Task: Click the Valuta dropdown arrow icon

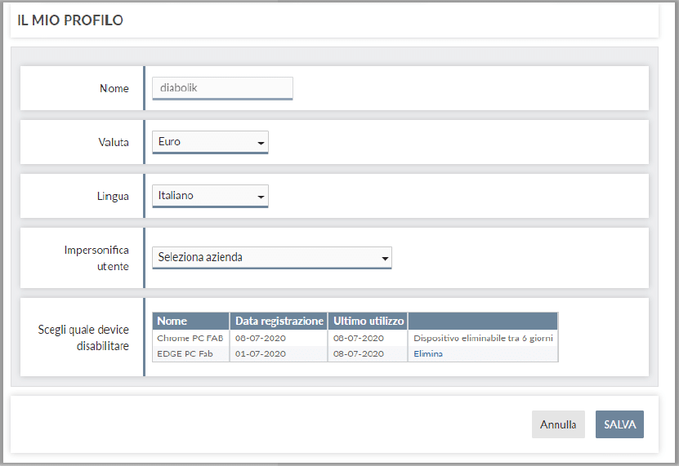Action: click(261, 143)
